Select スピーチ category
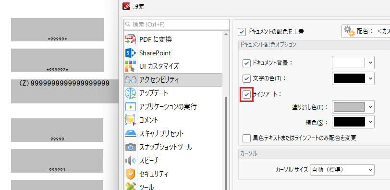Image resolution: width=390 pixels, height=190 pixels. click(x=173, y=160)
